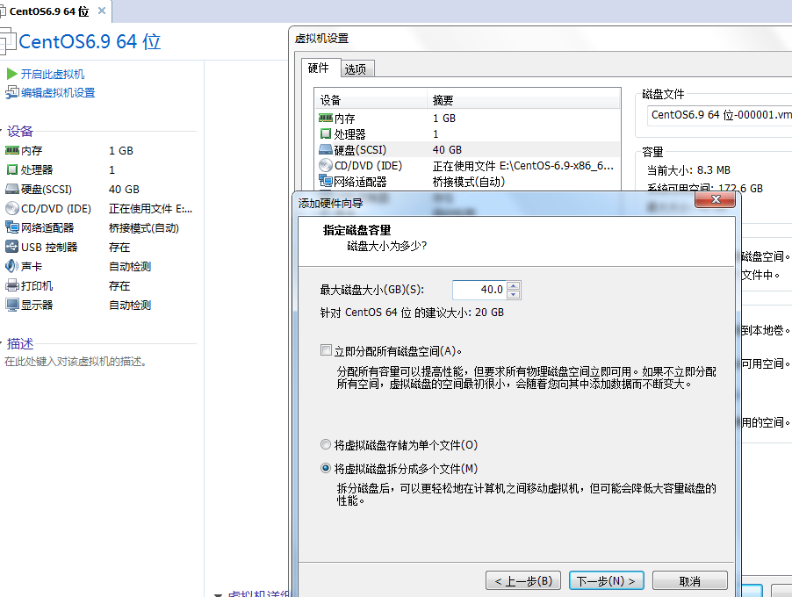The height and width of the screenshot is (597, 792).
Task: Click the 下一步(N) button
Action: click(606, 580)
